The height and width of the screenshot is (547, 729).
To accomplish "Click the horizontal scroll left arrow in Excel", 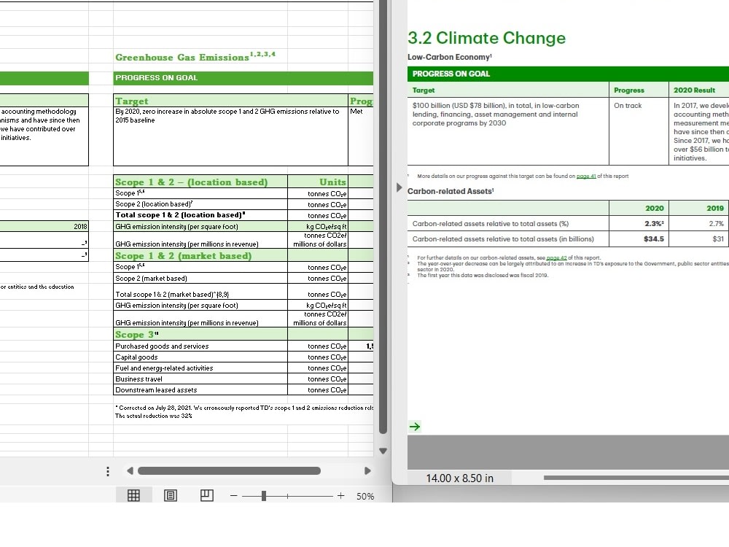I will point(130,470).
